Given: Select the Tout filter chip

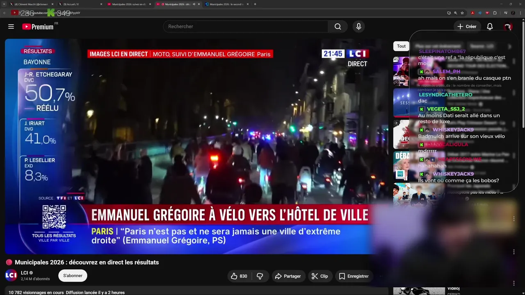Looking at the screenshot, I should tap(401, 46).
